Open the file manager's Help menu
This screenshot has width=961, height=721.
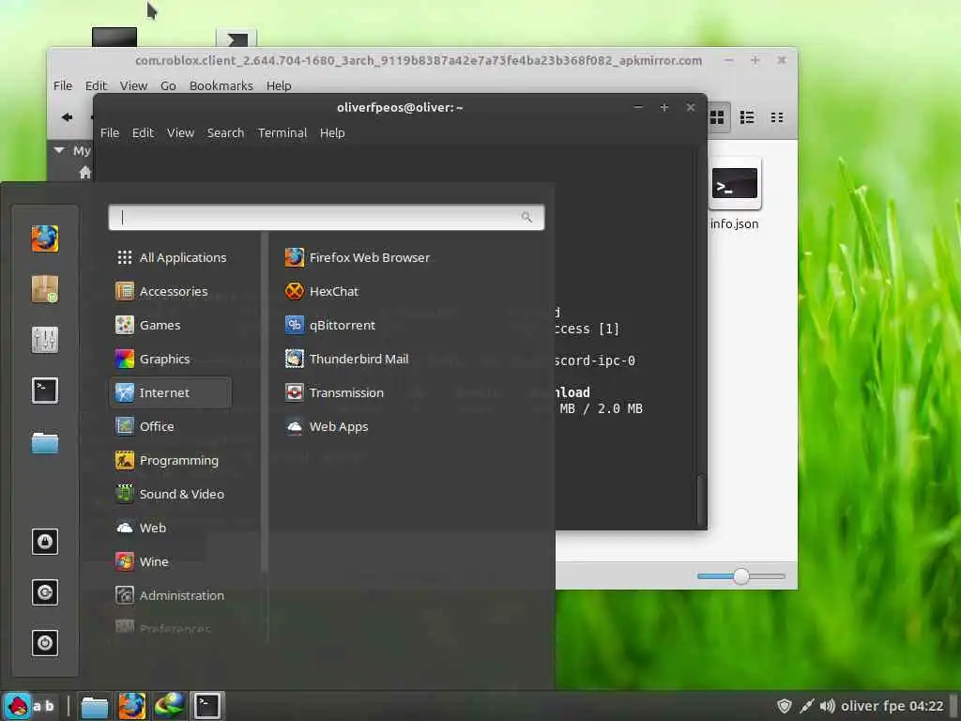pos(278,85)
